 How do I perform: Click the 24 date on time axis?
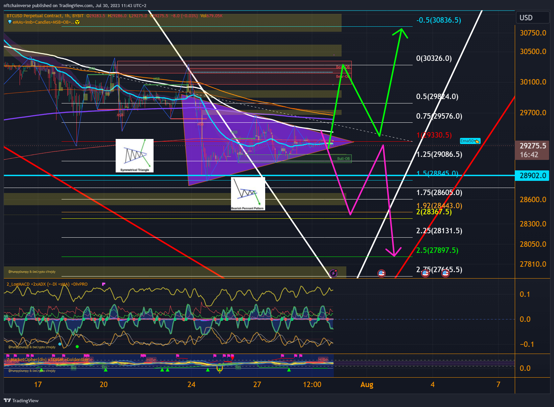[x=191, y=385]
